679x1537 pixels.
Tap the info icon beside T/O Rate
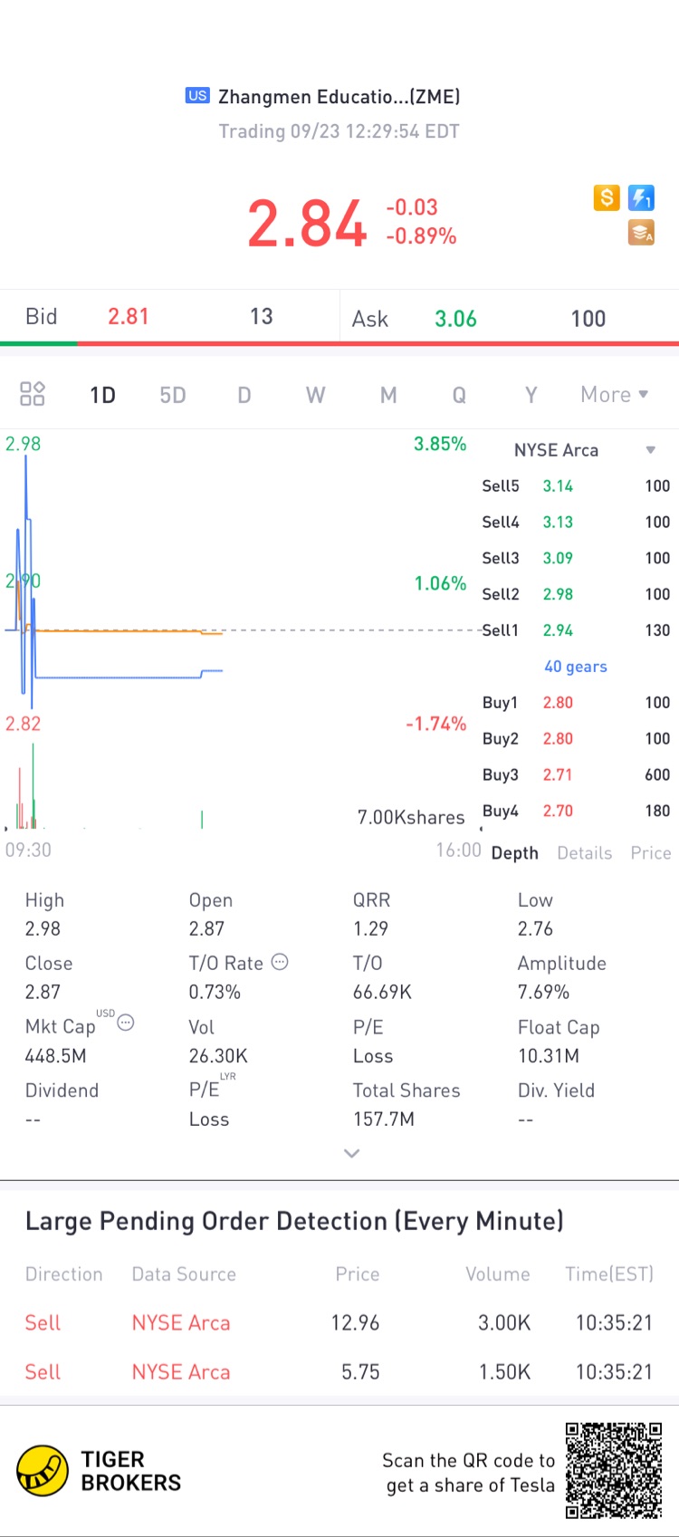click(x=281, y=962)
